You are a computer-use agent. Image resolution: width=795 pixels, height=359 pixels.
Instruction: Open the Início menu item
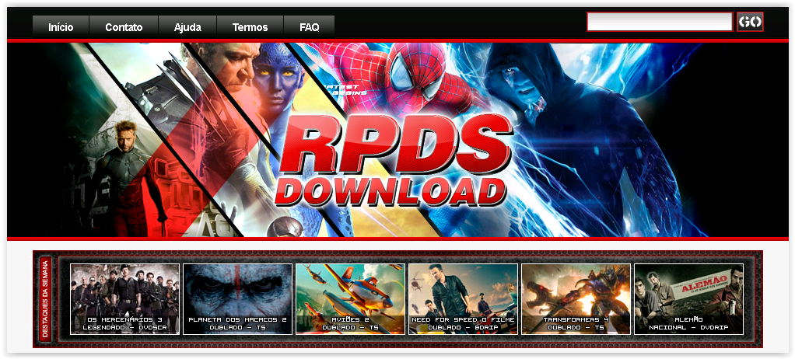click(61, 27)
